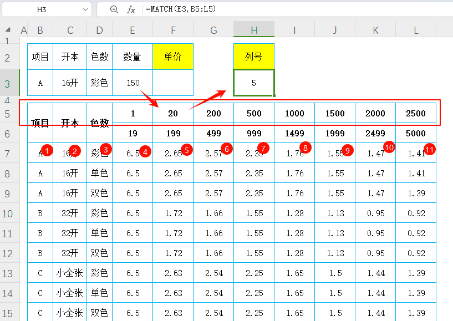This screenshot has height=321, width=453.
Task: Select column B header
Action: (x=40, y=30)
